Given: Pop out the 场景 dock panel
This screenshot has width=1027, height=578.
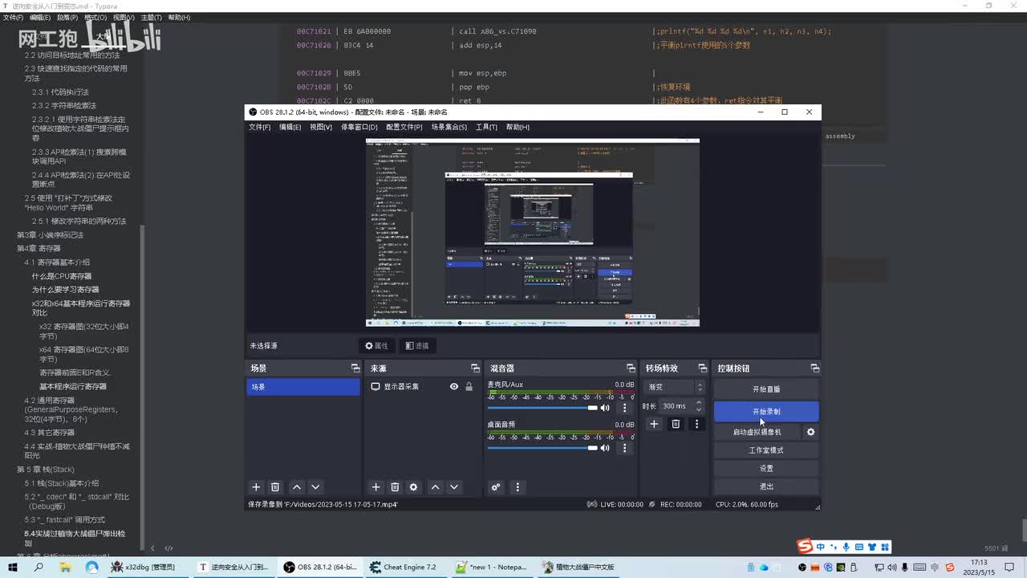Looking at the screenshot, I should coord(355,368).
